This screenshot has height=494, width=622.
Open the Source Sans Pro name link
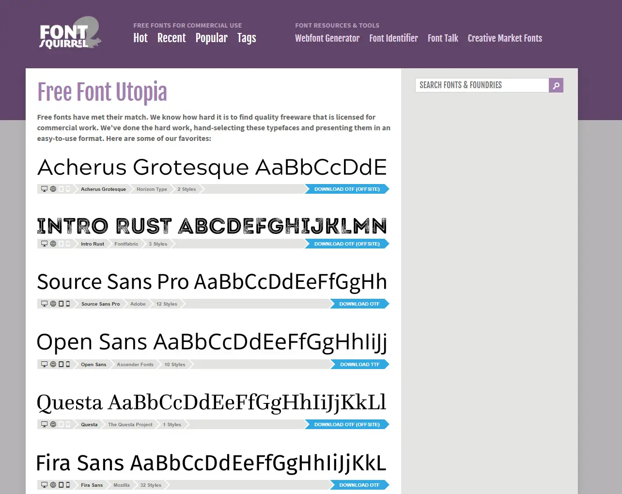(x=100, y=304)
